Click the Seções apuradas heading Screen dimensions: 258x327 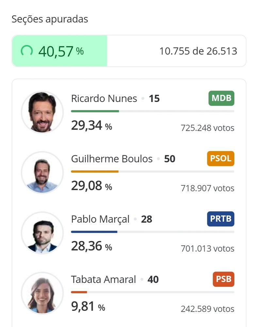[x=50, y=19]
